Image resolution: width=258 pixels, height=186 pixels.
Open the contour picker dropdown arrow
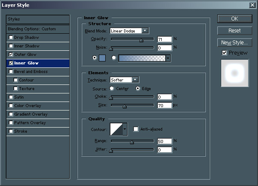click(x=125, y=129)
